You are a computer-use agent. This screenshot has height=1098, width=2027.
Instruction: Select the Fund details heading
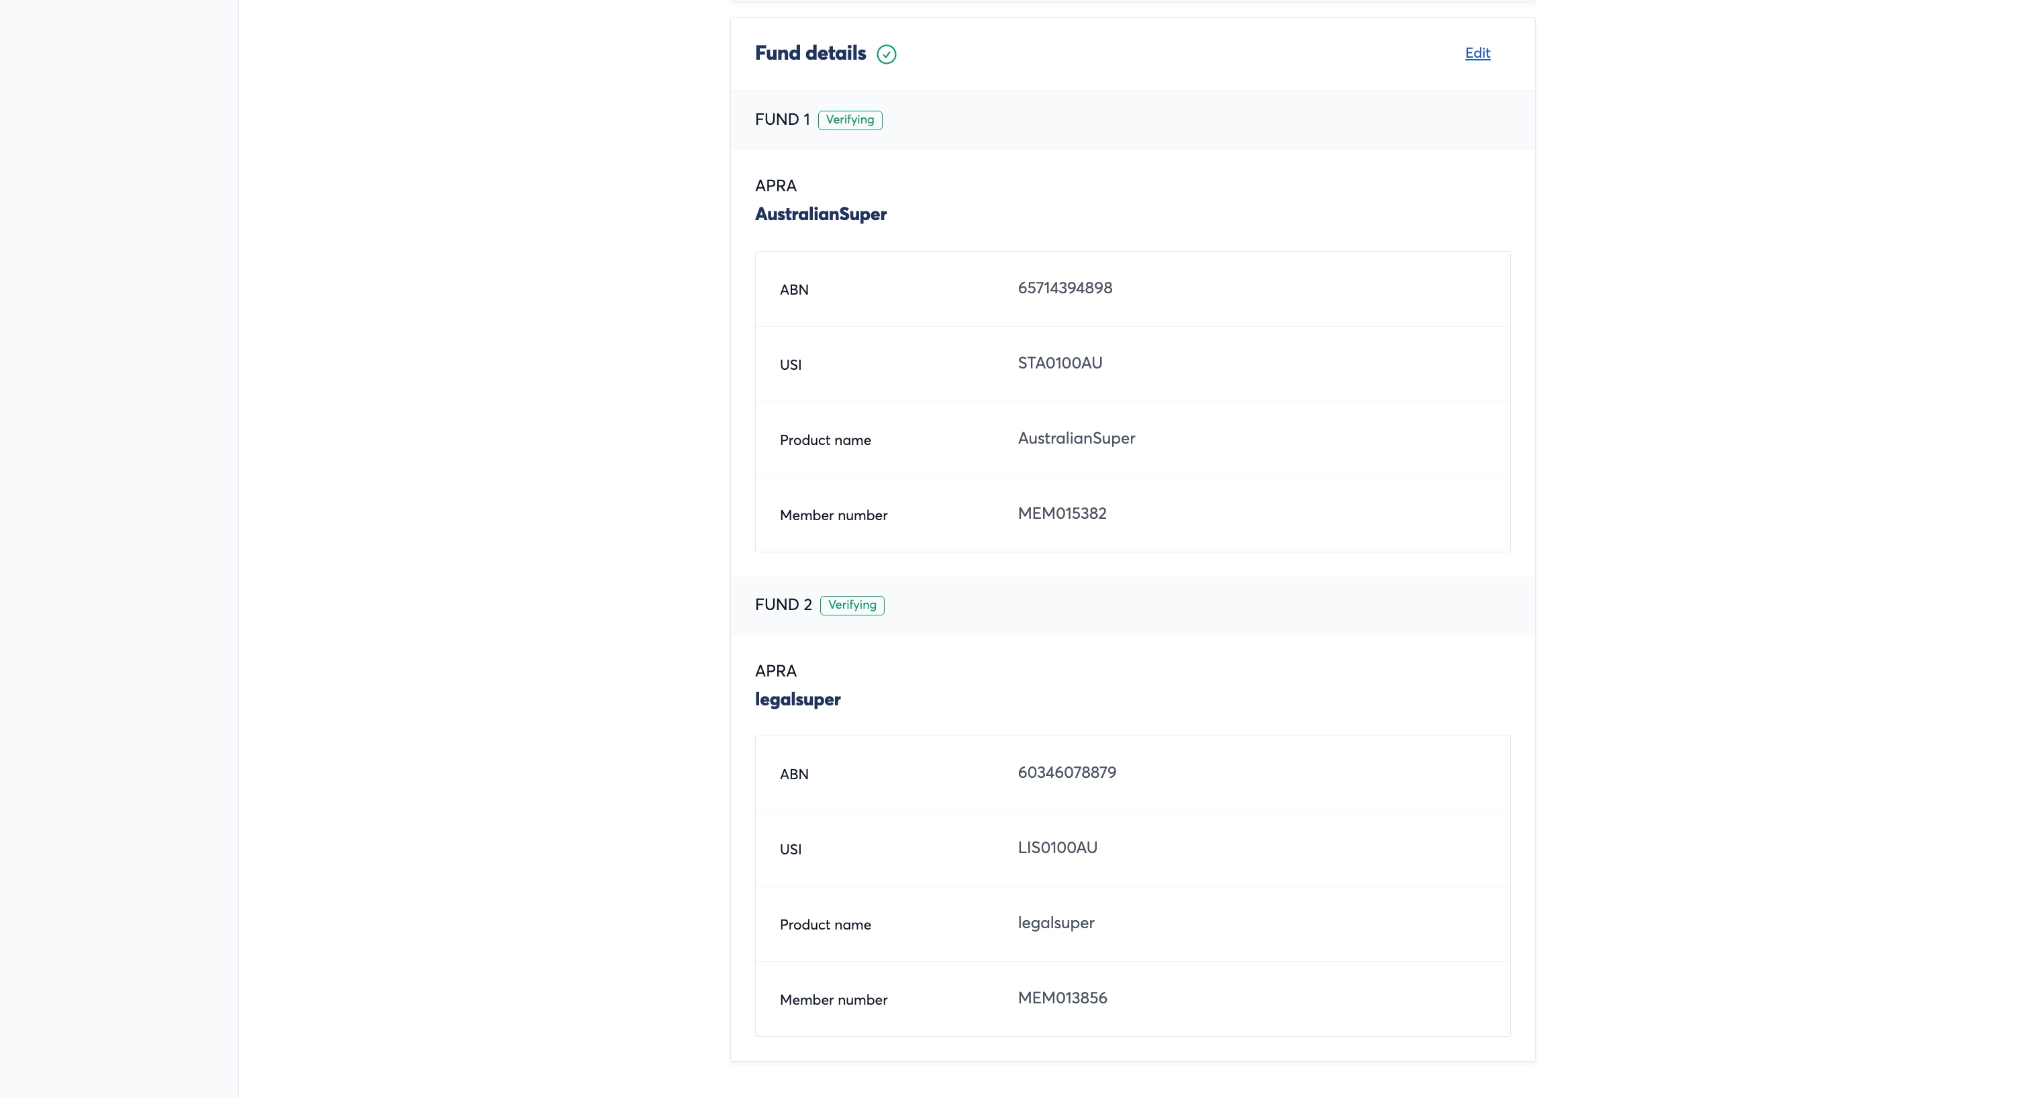(x=809, y=53)
